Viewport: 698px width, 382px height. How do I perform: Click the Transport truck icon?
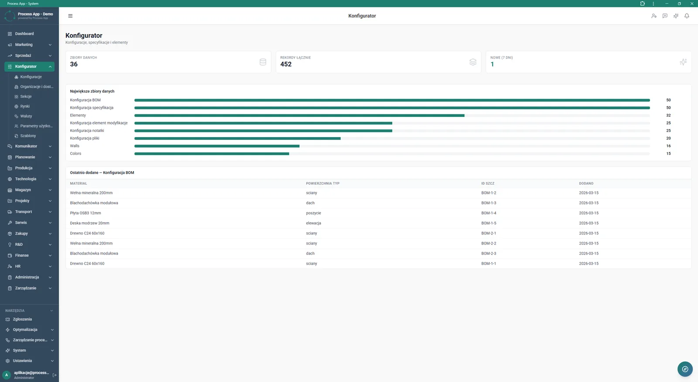(x=10, y=212)
